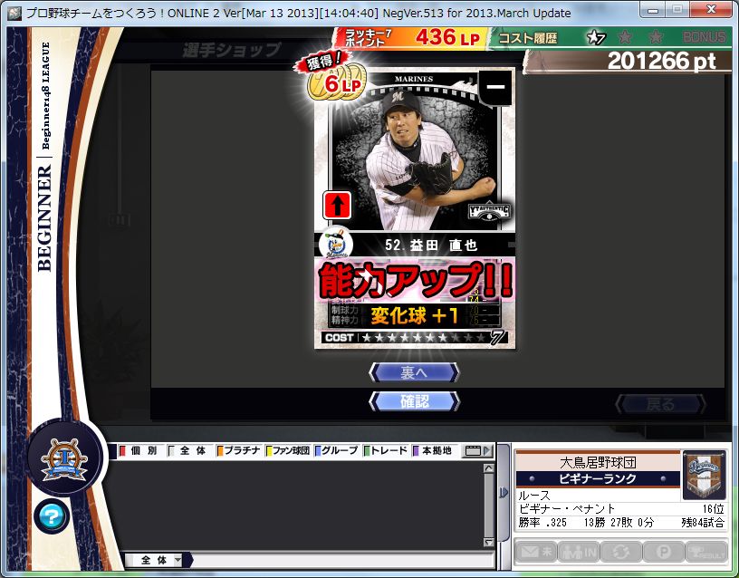
Task: Switch to the プラチナ chat tab
Action: [238, 450]
